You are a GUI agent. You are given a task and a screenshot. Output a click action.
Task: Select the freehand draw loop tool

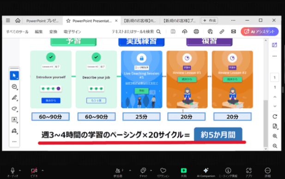pyautogui.click(x=14, y=108)
